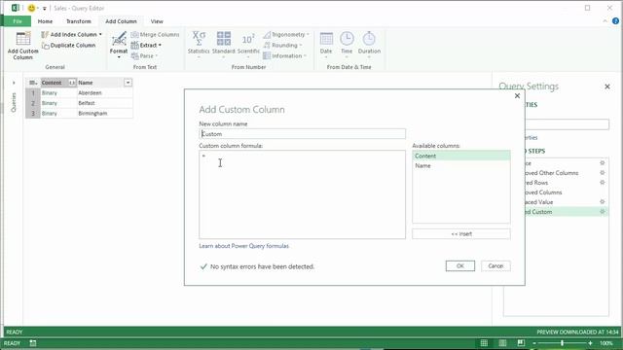The width and height of the screenshot is (623, 350).
Task: Click the Excel icon in title bar
Action: click(x=16, y=8)
